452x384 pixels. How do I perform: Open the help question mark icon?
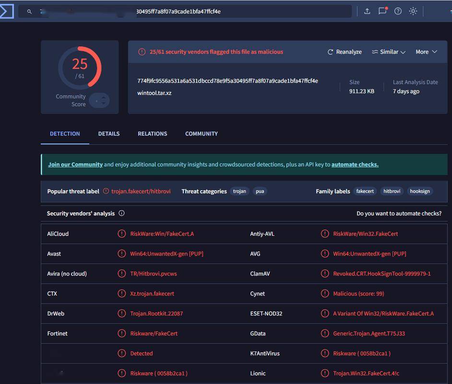(398, 11)
